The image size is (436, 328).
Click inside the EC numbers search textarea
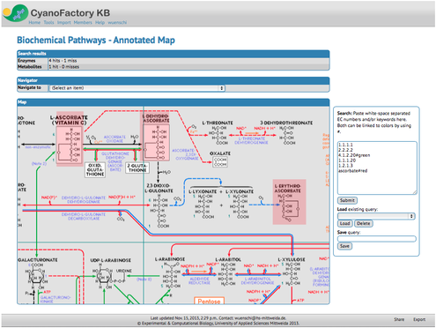click(377, 168)
